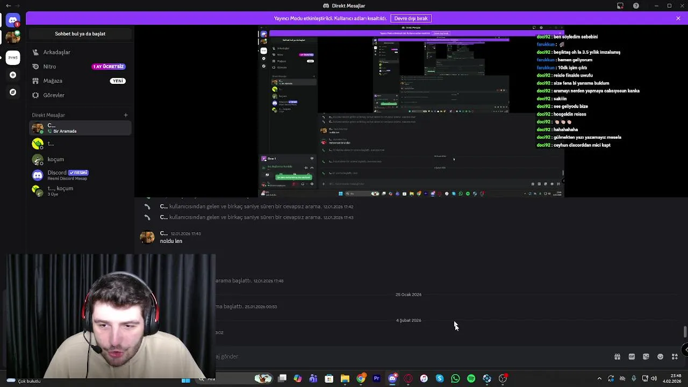Click the 25 Ocak 2026 date divider label
This screenshot has width=688, height=387.
coord(408,295)
